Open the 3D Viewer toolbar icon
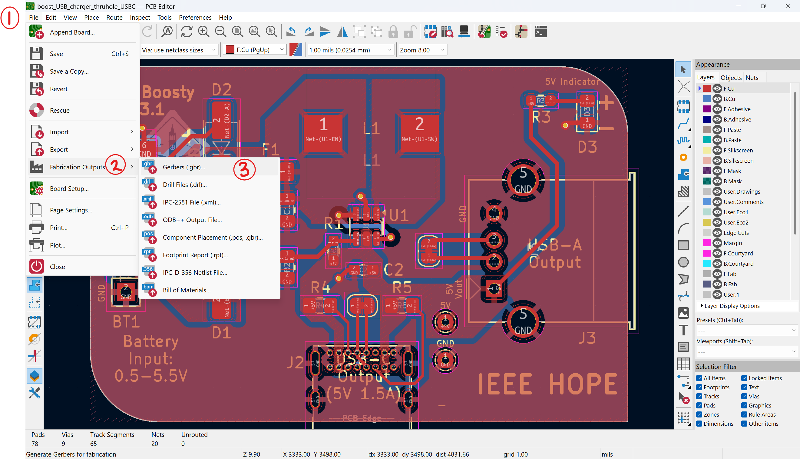Image resolution: width=800 pixels, height=459 pixels. pos(464,32)
